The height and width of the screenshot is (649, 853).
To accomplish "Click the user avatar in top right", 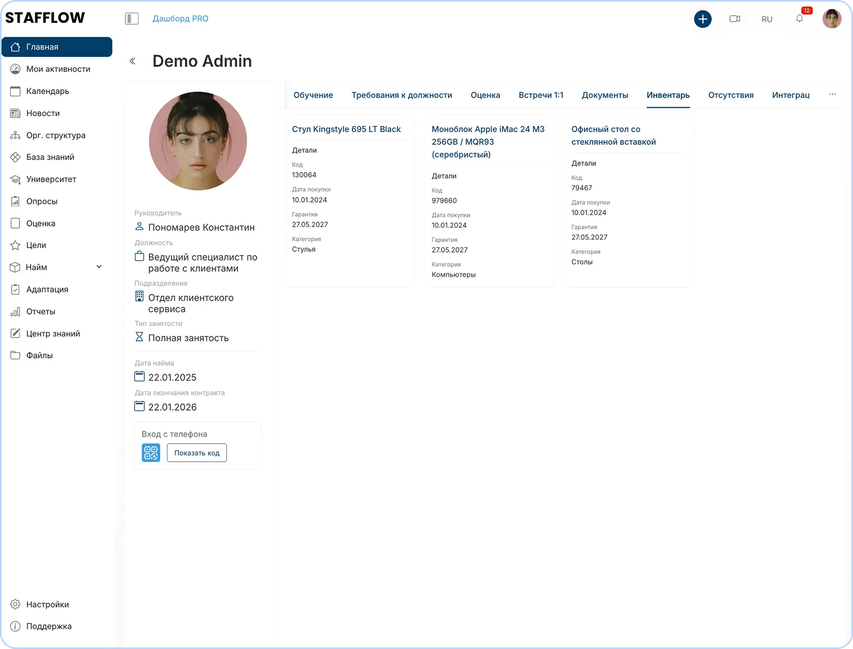I will 832,19.
